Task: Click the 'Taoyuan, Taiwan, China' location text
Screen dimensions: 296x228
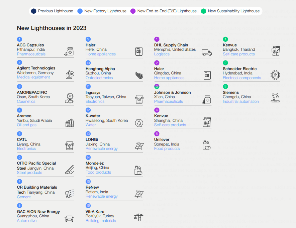Action: [106, 97]
